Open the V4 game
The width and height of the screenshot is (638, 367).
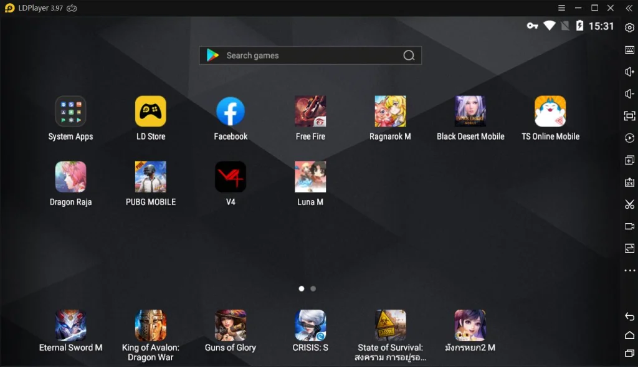(x=231, y=176)
